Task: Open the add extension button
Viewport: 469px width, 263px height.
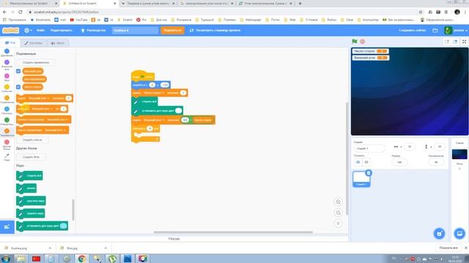Action: pyautogui.click(x=7, y=227)
